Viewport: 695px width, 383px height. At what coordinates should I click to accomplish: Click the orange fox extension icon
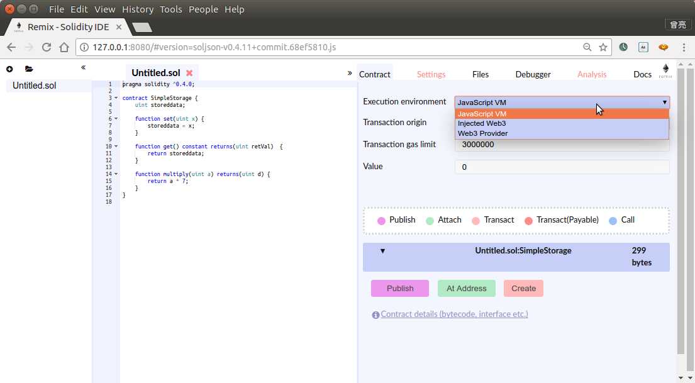[x=664, y=47]
